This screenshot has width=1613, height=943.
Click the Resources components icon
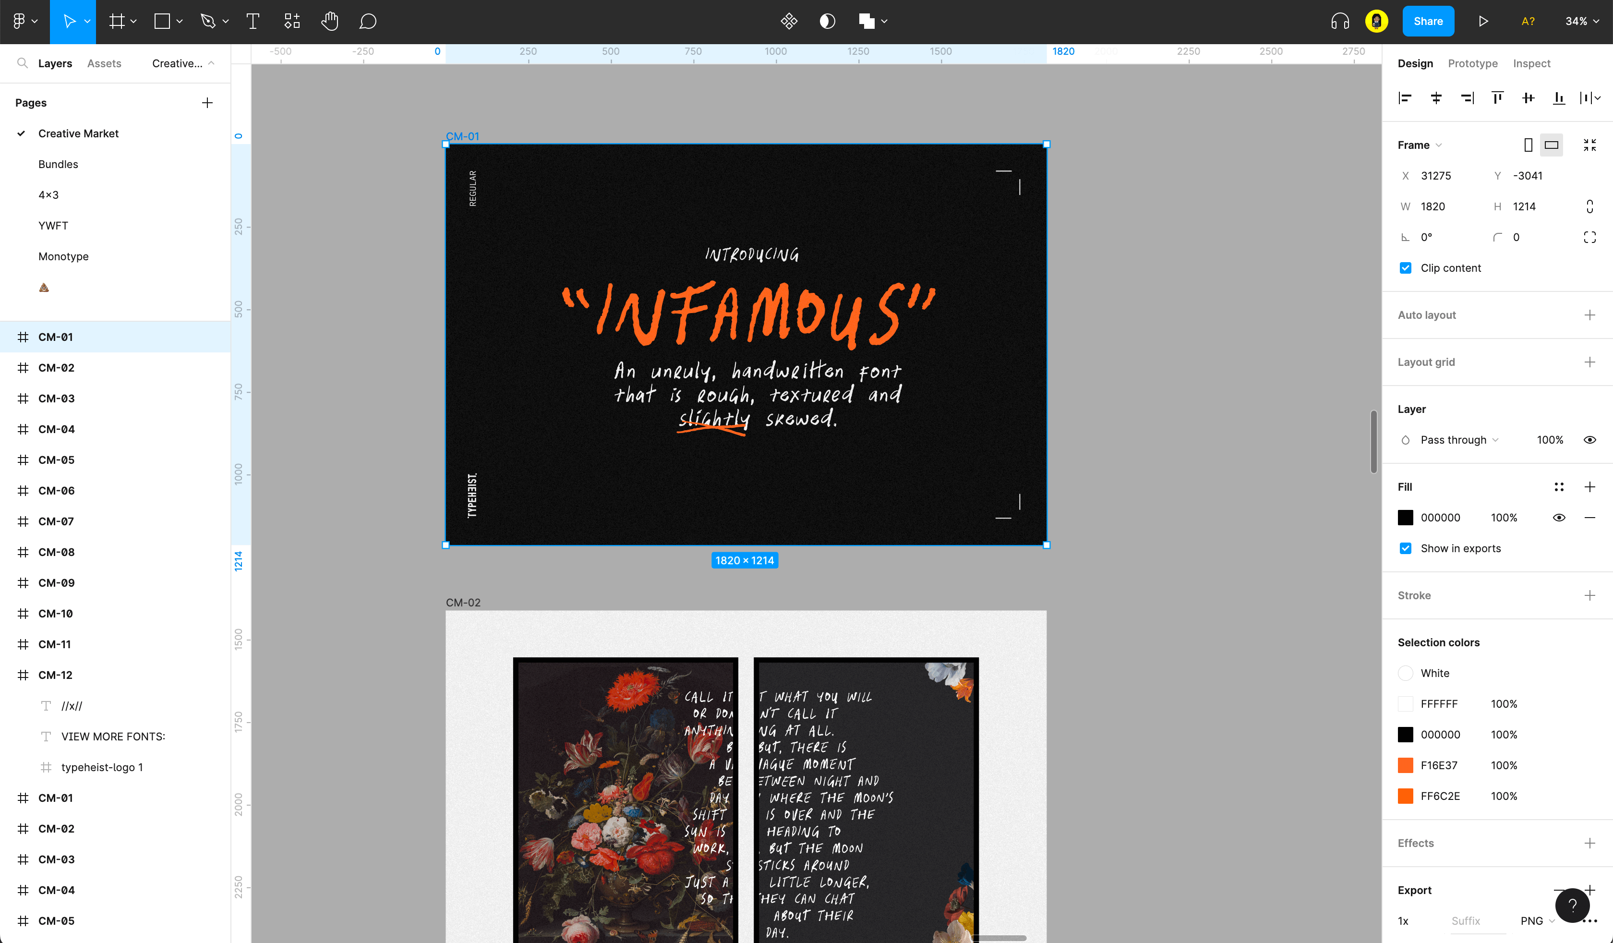pyautogui.click(x=292, y=21)
